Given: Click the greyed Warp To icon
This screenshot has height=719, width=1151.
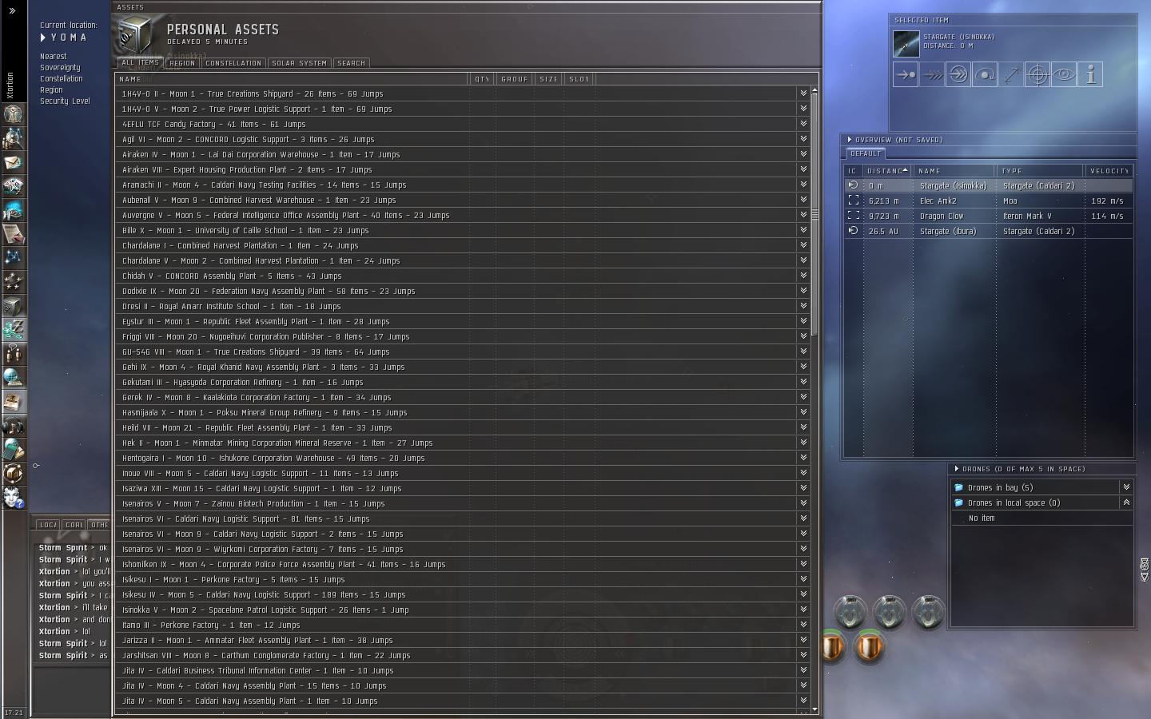Looking at the screenshot, I should [932, 74].
